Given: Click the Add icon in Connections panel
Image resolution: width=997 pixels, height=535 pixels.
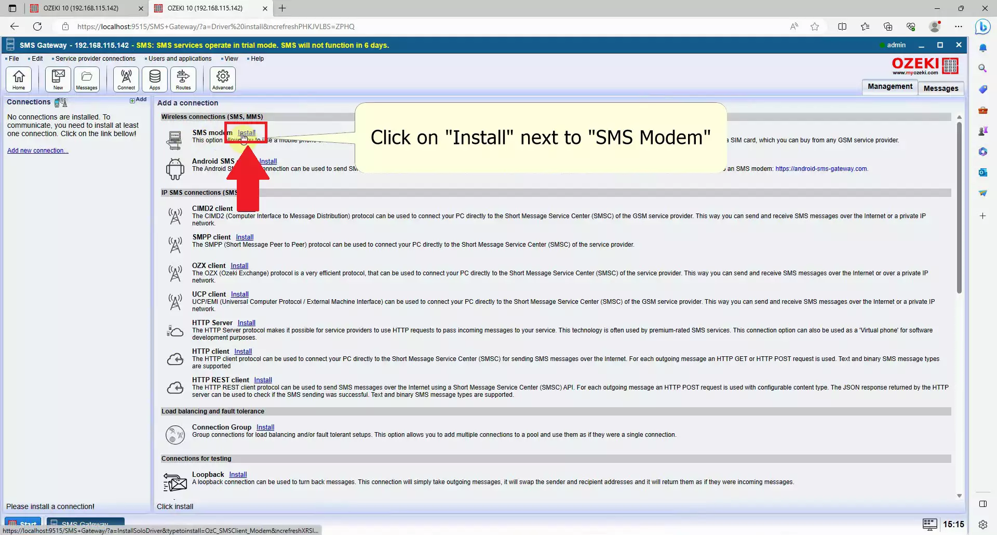Looking at the screenshot, I should click(x=138, y=100).
